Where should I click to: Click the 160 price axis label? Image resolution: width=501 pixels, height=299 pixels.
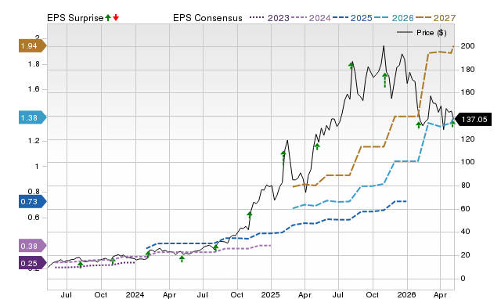coord(468,92)
